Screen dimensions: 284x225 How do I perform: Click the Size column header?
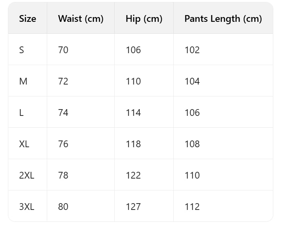point(27,19)
